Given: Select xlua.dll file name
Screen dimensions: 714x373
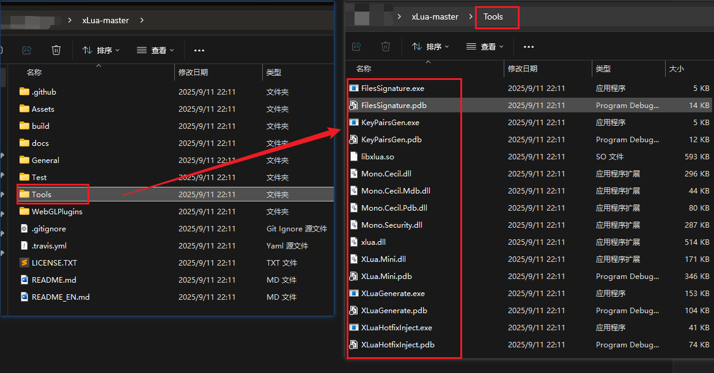Looking at the screenshot, I should click(374, 242).
